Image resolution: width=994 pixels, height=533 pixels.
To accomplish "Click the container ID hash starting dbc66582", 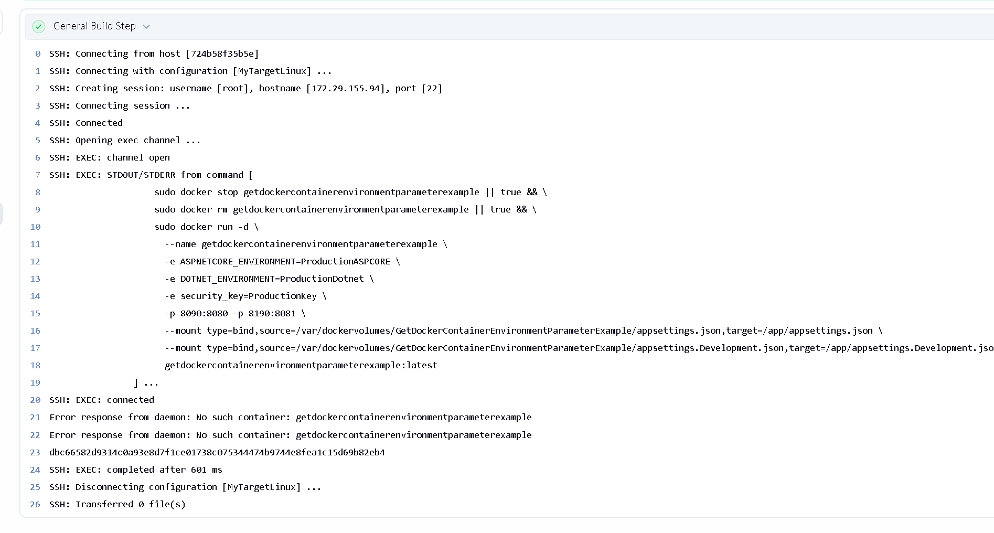I will 217,453.
